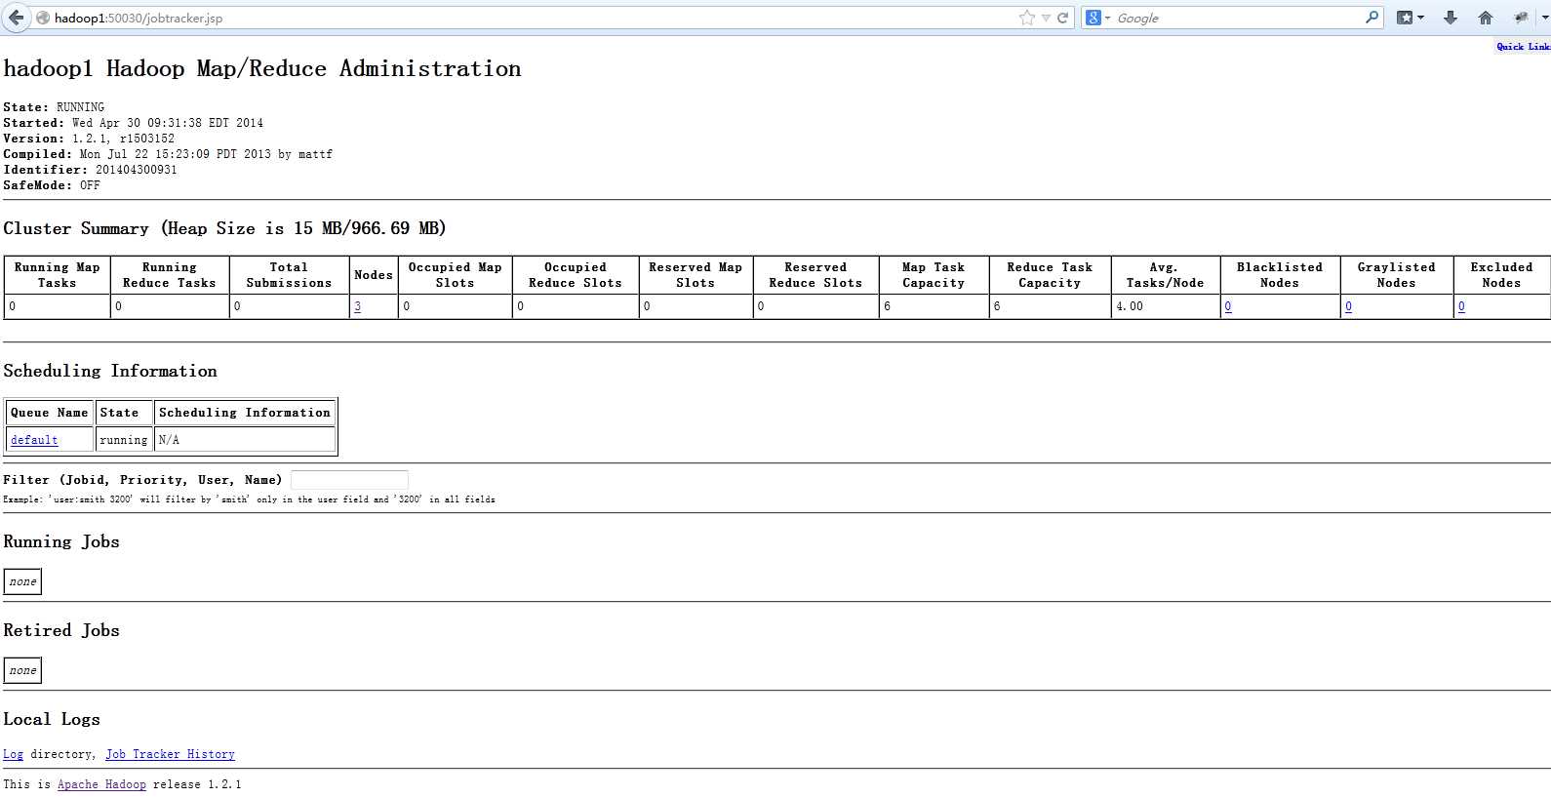Click the Scheduling Information heading

(110, 371)
